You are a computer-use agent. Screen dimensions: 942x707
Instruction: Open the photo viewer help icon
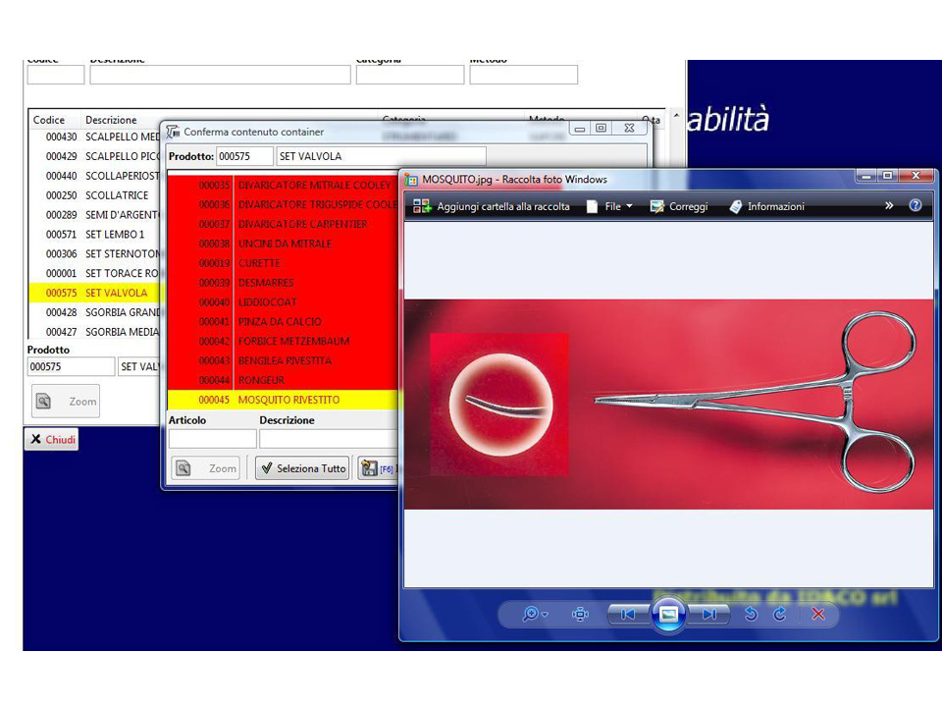click(x=915, y=205)
